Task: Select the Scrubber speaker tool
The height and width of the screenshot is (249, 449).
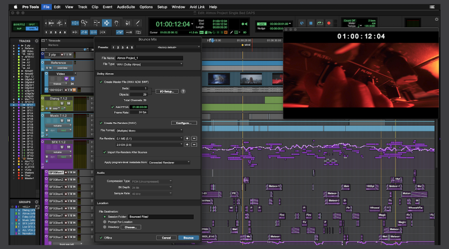Action: tap(128, 22)
